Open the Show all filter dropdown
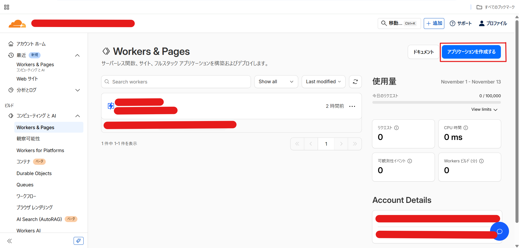The width and height of the screenshot is (519, 248). click(x=276, y=82)
